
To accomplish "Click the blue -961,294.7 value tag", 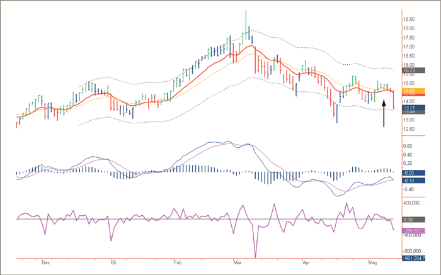I will click(414, 259).
